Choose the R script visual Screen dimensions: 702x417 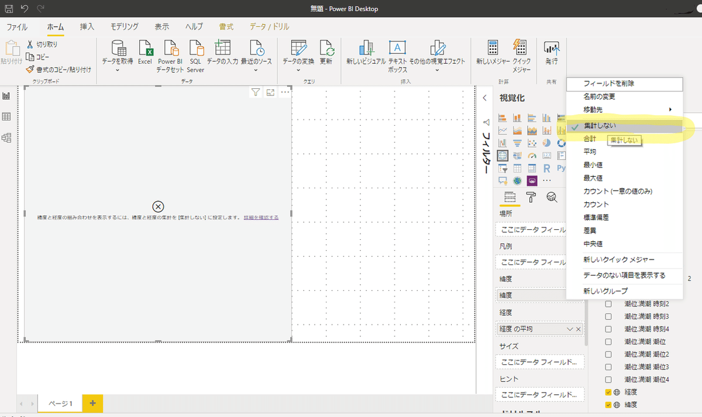(x=547, y=168)
